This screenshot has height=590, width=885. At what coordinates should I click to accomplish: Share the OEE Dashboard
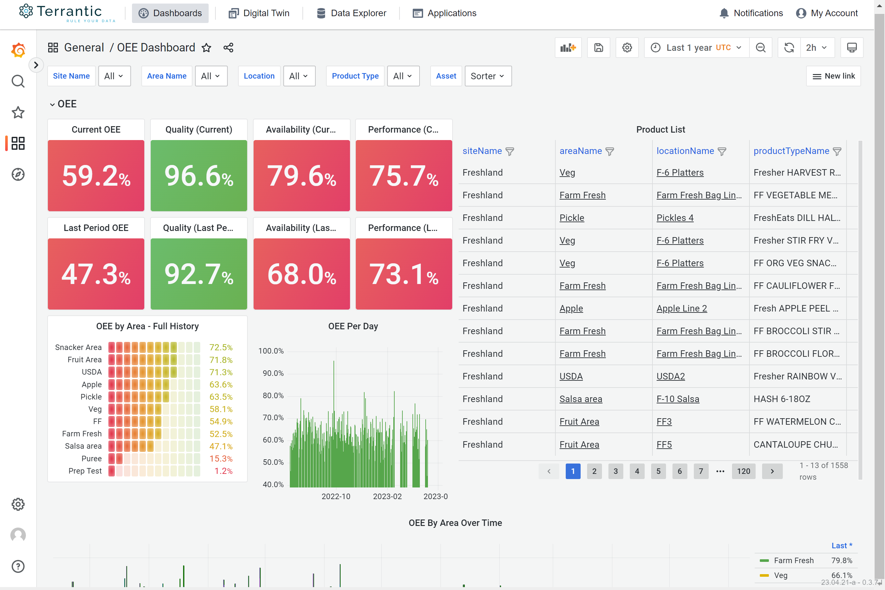click(228, 48)
